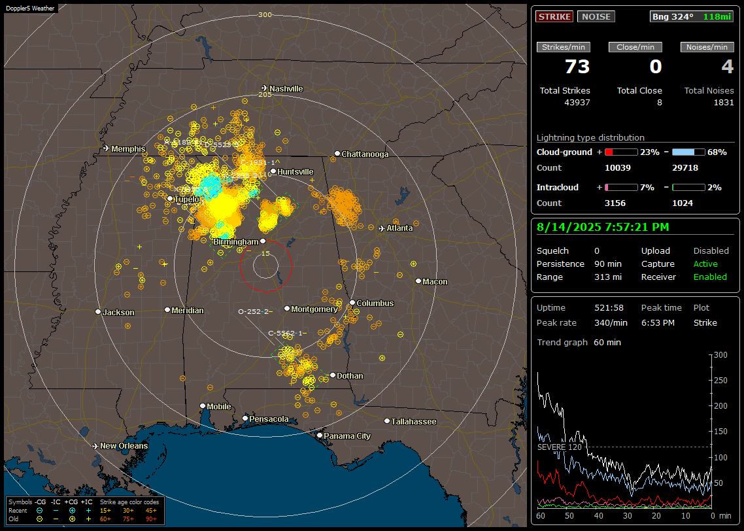Click the 45+ strike age color code
This screenshot has width=744, height=531.
[x=151, y=511]
